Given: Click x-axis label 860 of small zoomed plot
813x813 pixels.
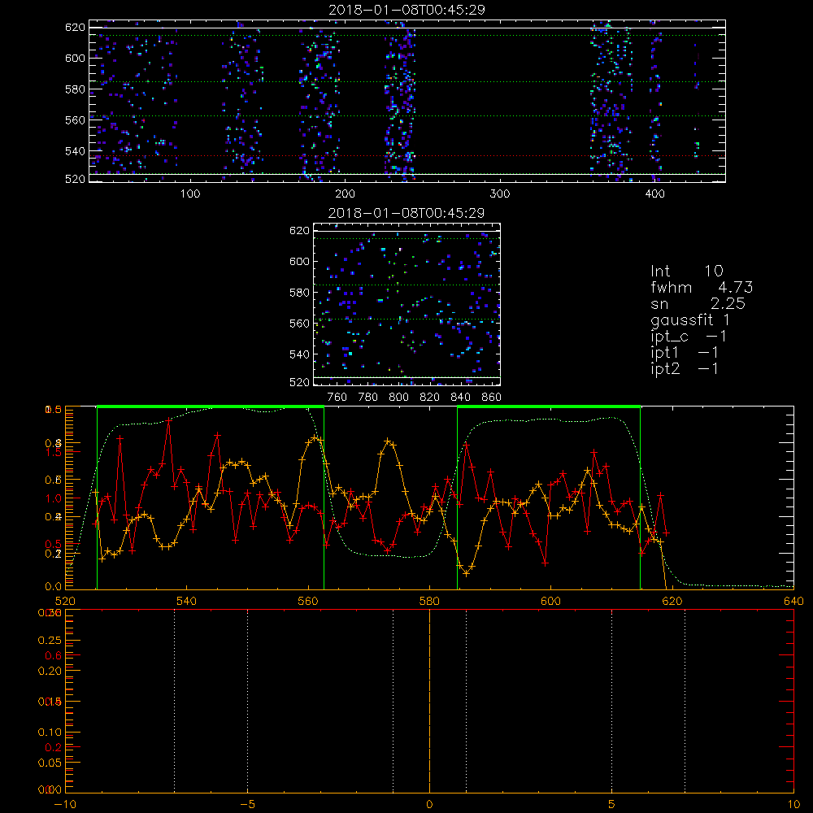Looking at the screenshot, I should coord(492,398).
